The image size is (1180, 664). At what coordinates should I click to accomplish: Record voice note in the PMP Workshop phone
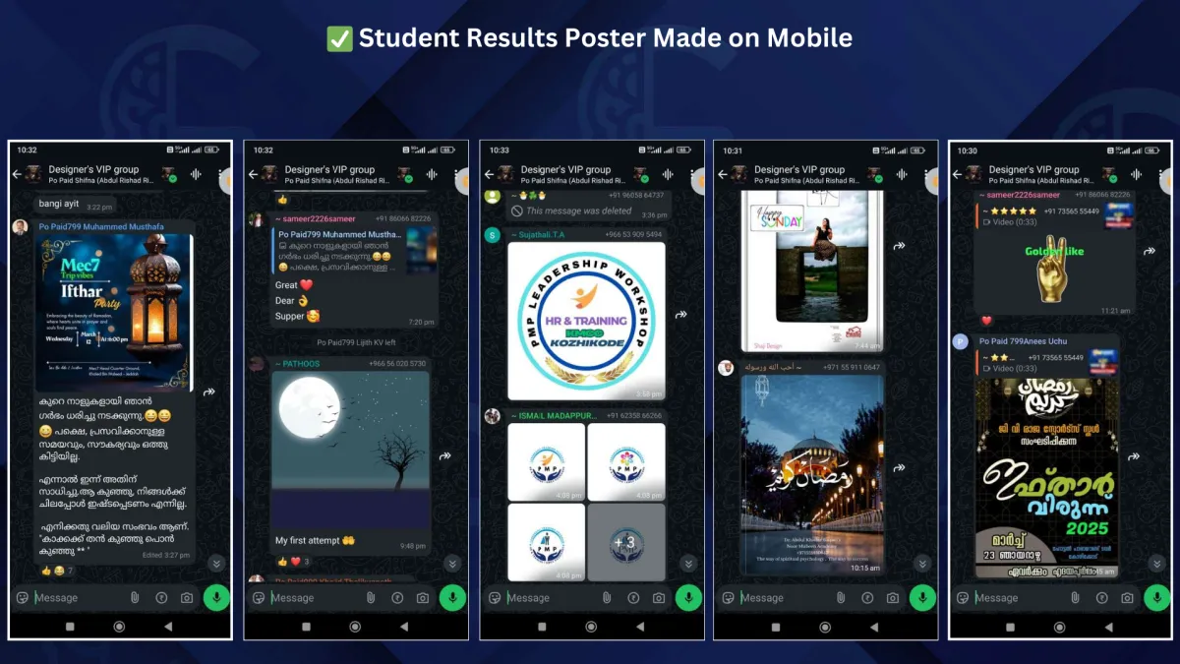[x=688, y=597]
